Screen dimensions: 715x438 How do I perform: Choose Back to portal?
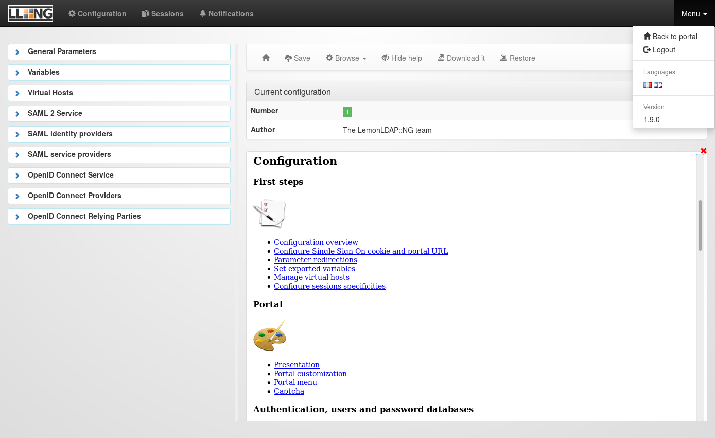(670, 37)
